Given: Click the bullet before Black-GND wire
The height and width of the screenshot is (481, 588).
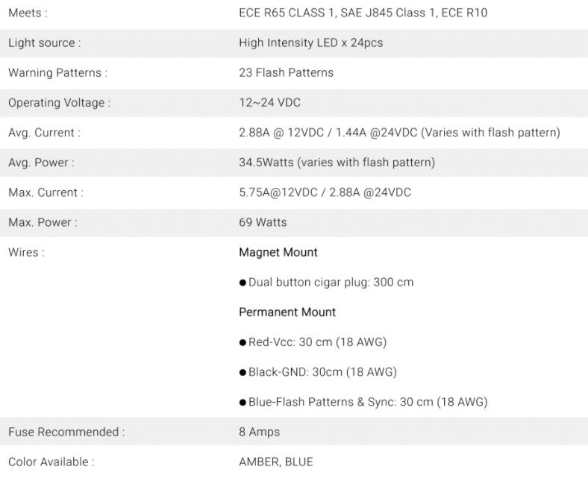Looking at the screenshot, I should [x=243, y=372].
